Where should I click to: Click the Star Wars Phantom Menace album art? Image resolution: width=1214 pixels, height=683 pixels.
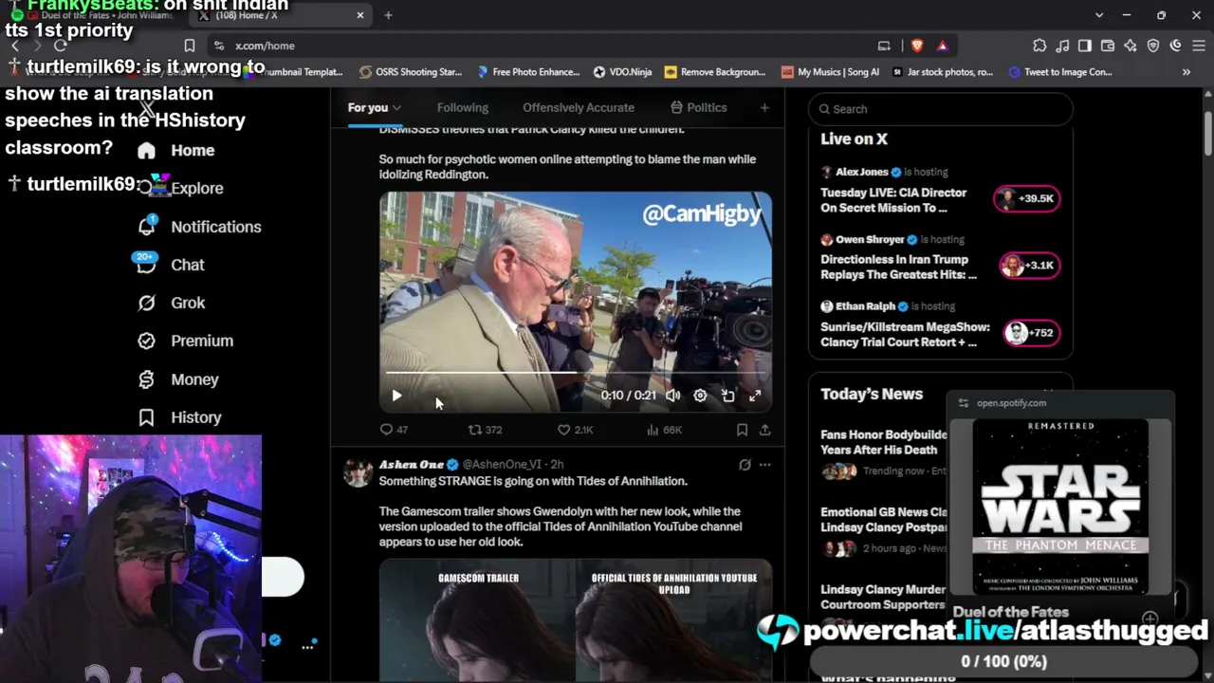pos(1060,507)
